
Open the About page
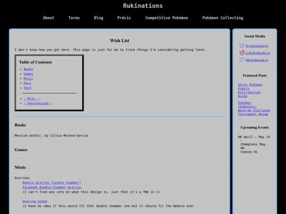[49, 18]
